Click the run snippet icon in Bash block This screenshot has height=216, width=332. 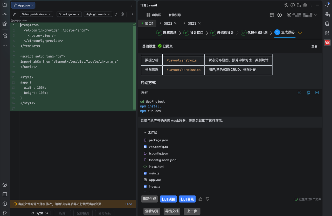300,92
